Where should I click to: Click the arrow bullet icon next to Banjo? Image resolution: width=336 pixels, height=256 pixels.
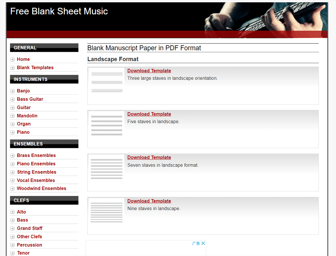[x=12, y=91]
